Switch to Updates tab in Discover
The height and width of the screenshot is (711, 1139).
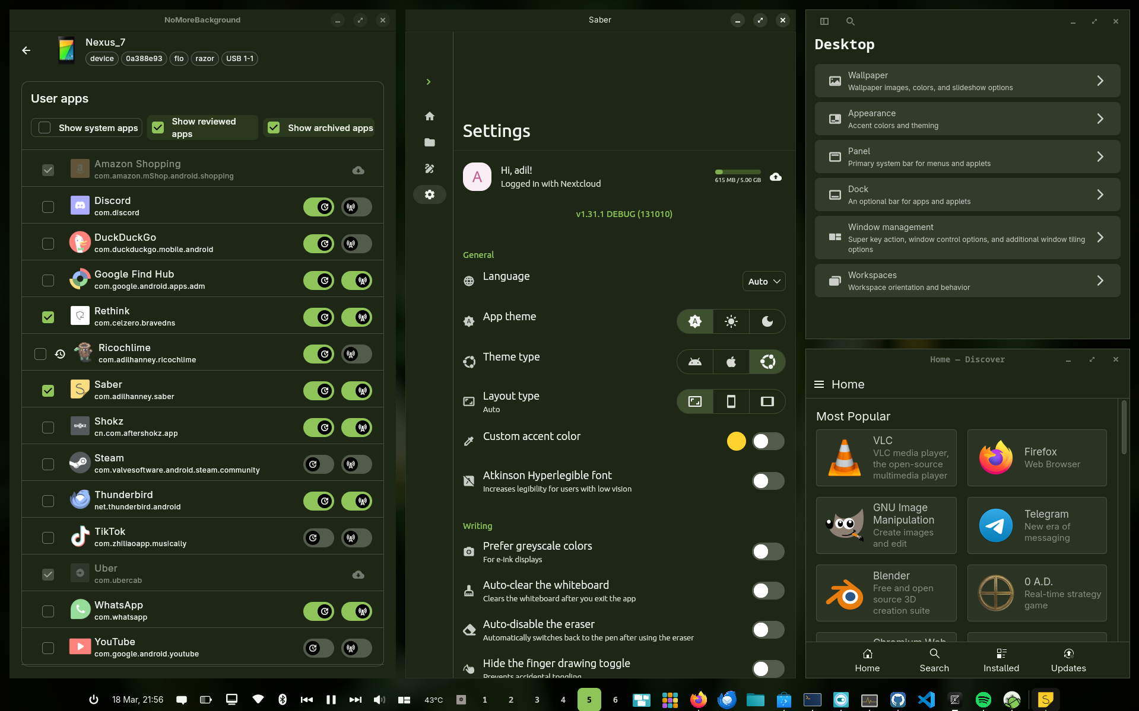pos(1068,660)
